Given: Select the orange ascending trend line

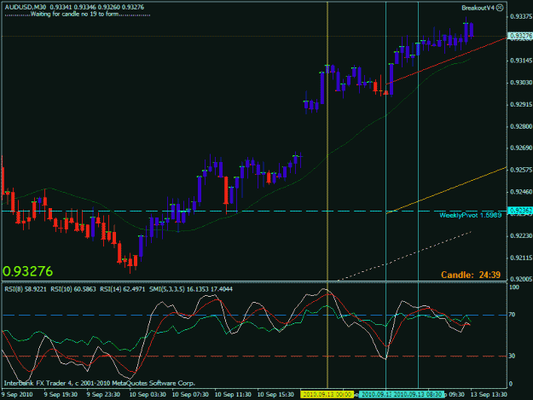Looking at the screenshot, I should point(446,190).
